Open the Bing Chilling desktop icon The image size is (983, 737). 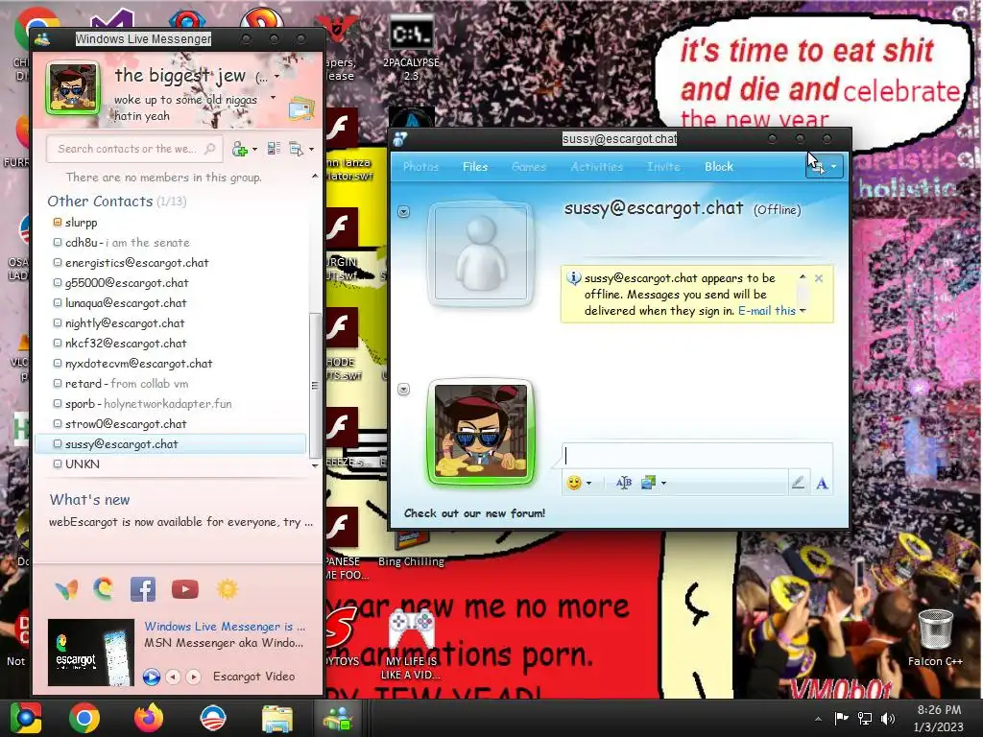411,550
